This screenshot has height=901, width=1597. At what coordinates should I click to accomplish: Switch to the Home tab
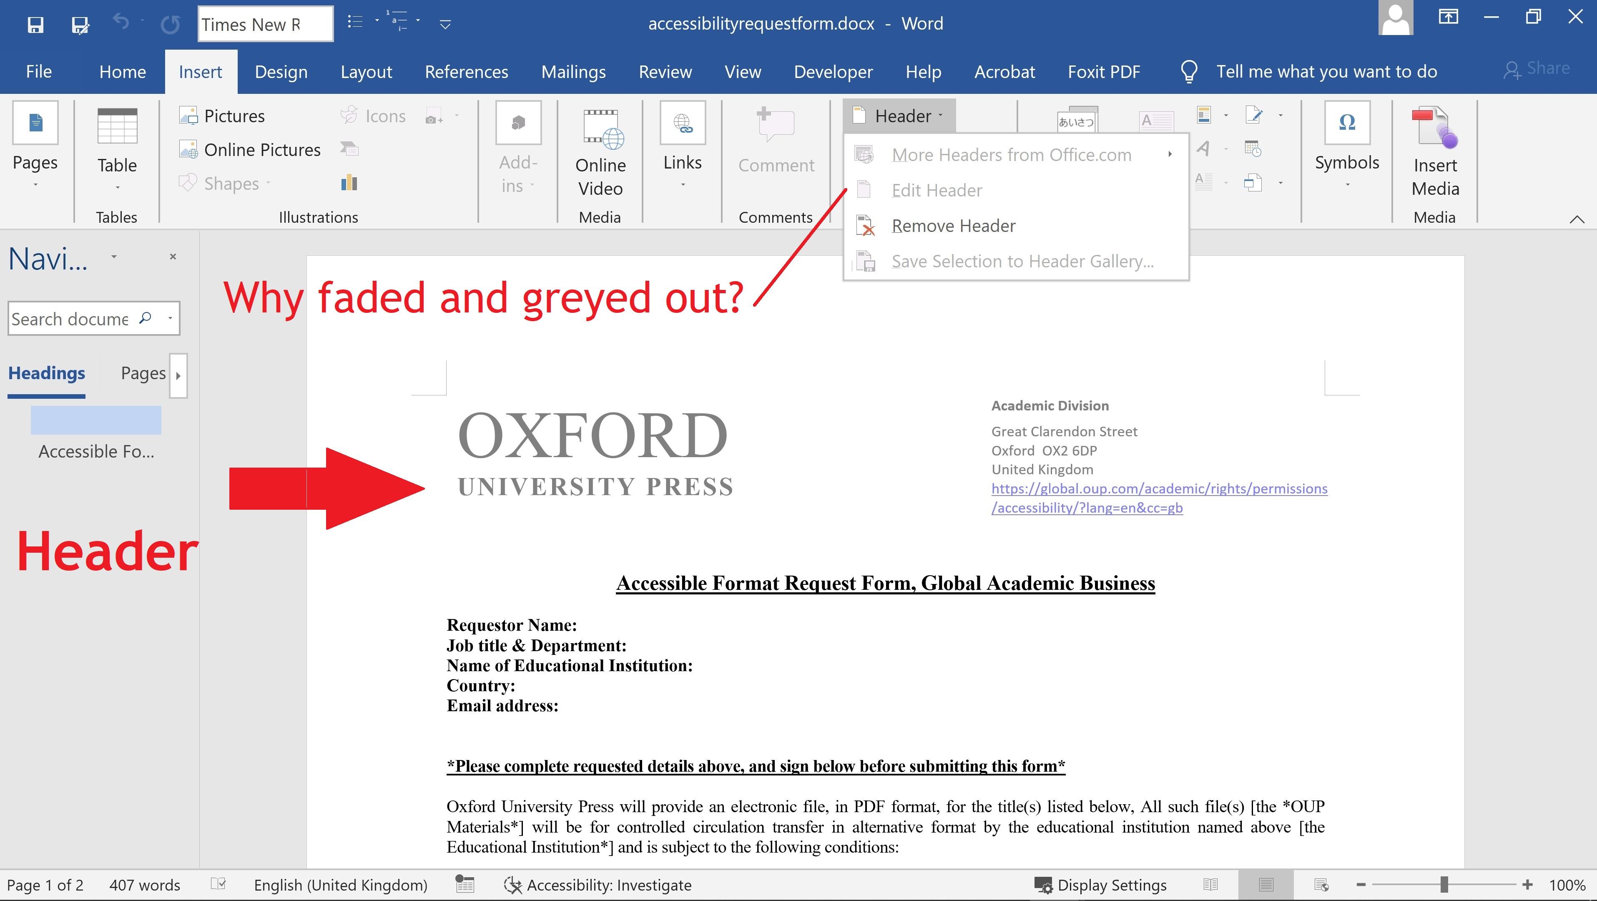tap(123, 72)
